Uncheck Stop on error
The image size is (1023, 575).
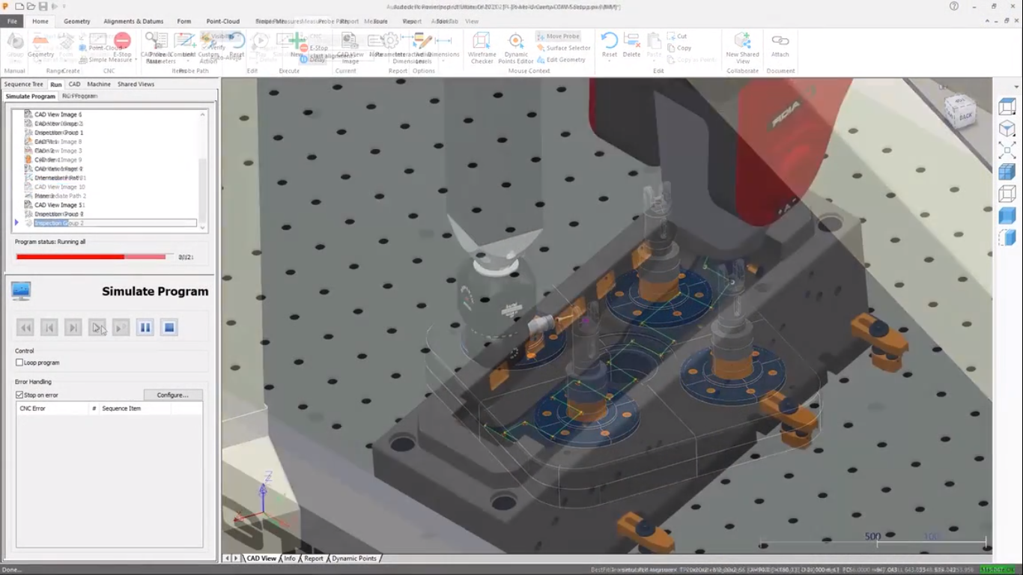19,395
